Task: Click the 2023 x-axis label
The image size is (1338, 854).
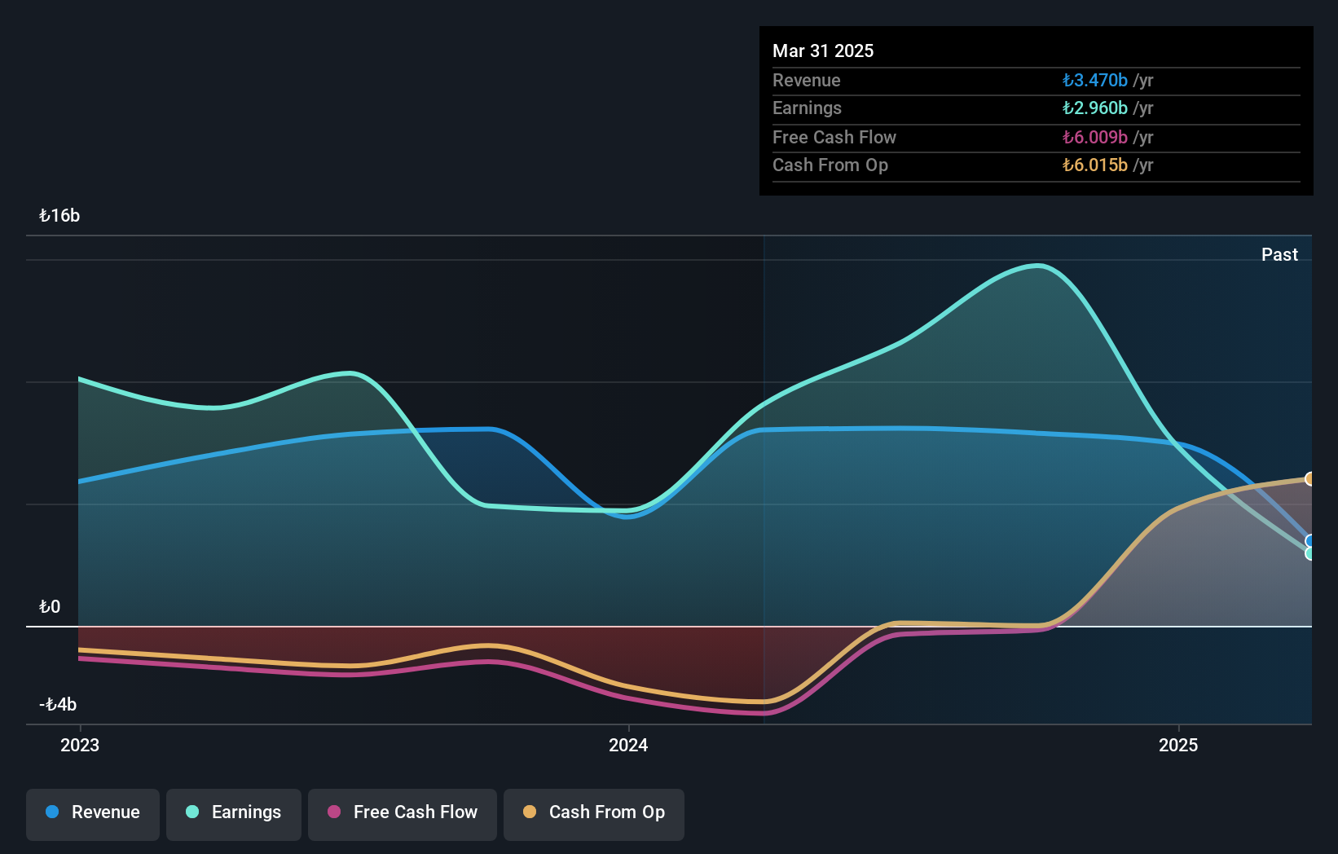Action: coord(80,745)
